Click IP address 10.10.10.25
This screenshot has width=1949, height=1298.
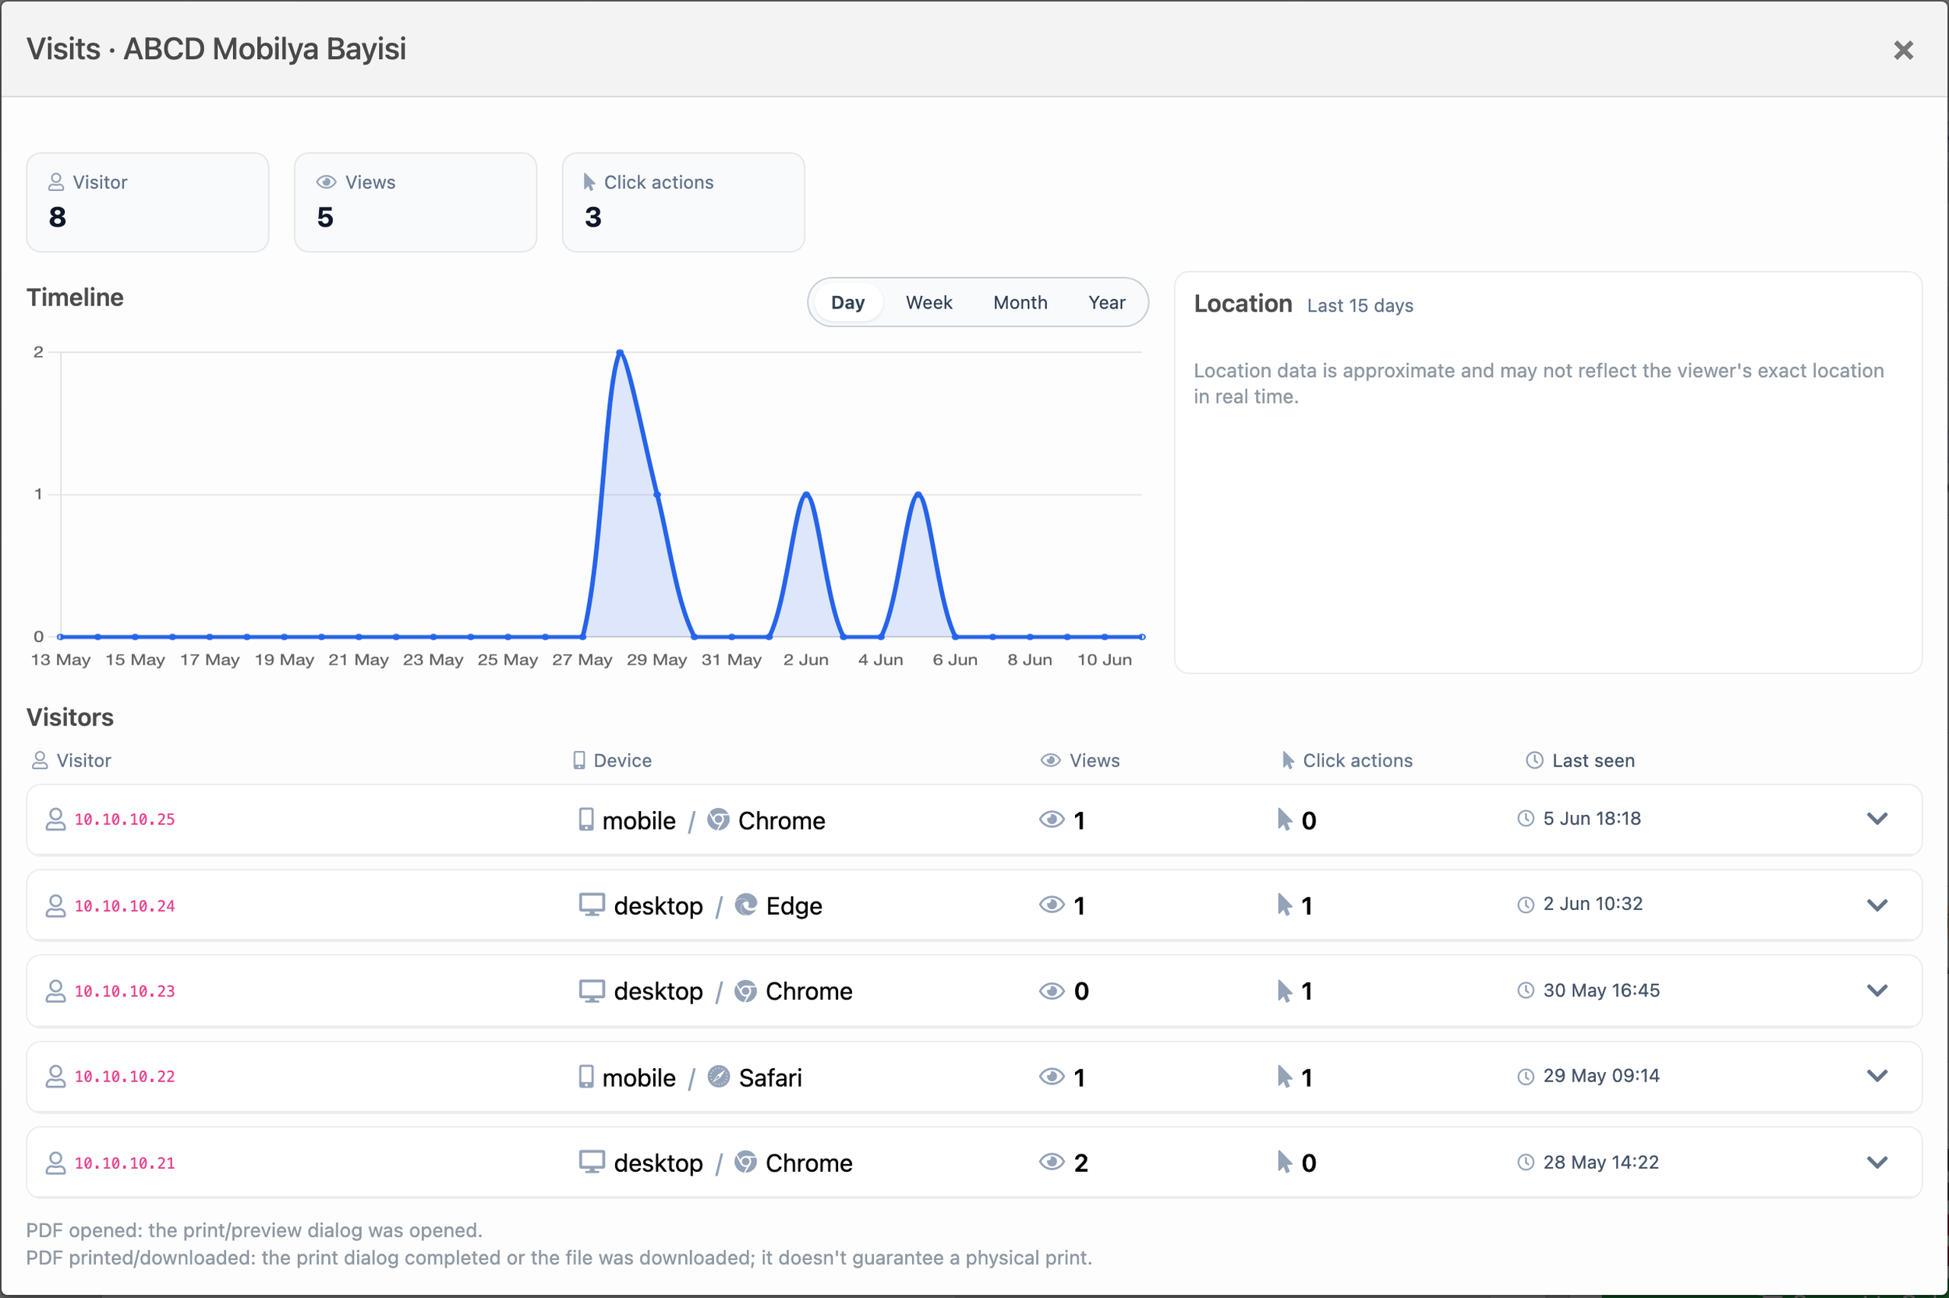coord(125,820)
